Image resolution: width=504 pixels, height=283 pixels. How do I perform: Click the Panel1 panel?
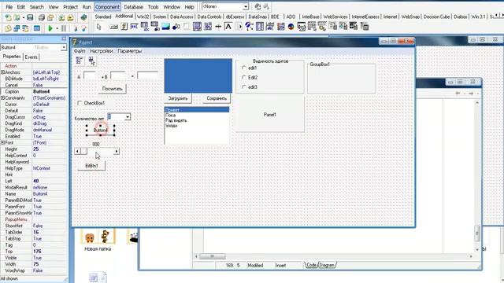[269, 114]
